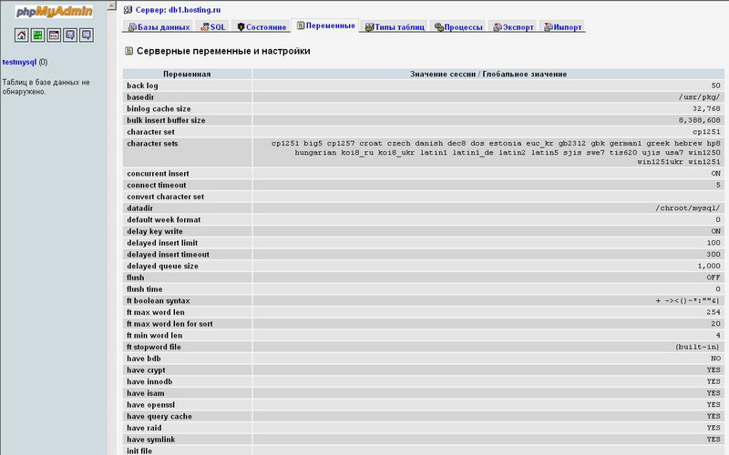Click the 'have bdb' variable name

(x=143, y=359)
